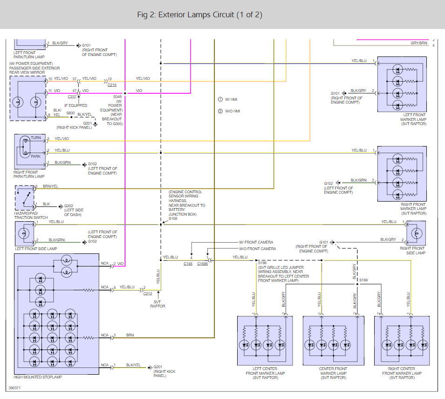Click the Right Center Front Marker Lamp box
445x399 pixels.
[x=402, y=341]
